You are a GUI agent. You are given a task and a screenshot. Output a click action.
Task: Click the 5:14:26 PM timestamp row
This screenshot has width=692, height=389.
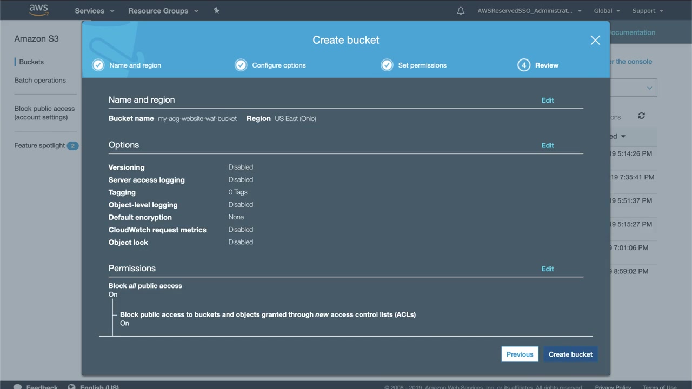click(x=631, y=154)
